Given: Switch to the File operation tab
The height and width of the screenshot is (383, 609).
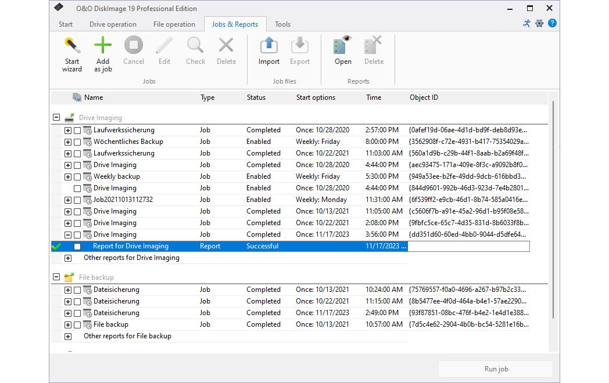Looking at the screenshot, I should click(x=174, y=24).
